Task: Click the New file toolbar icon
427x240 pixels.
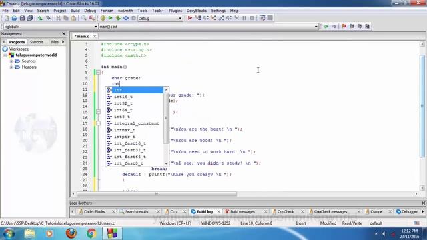Action: [7, 18]
